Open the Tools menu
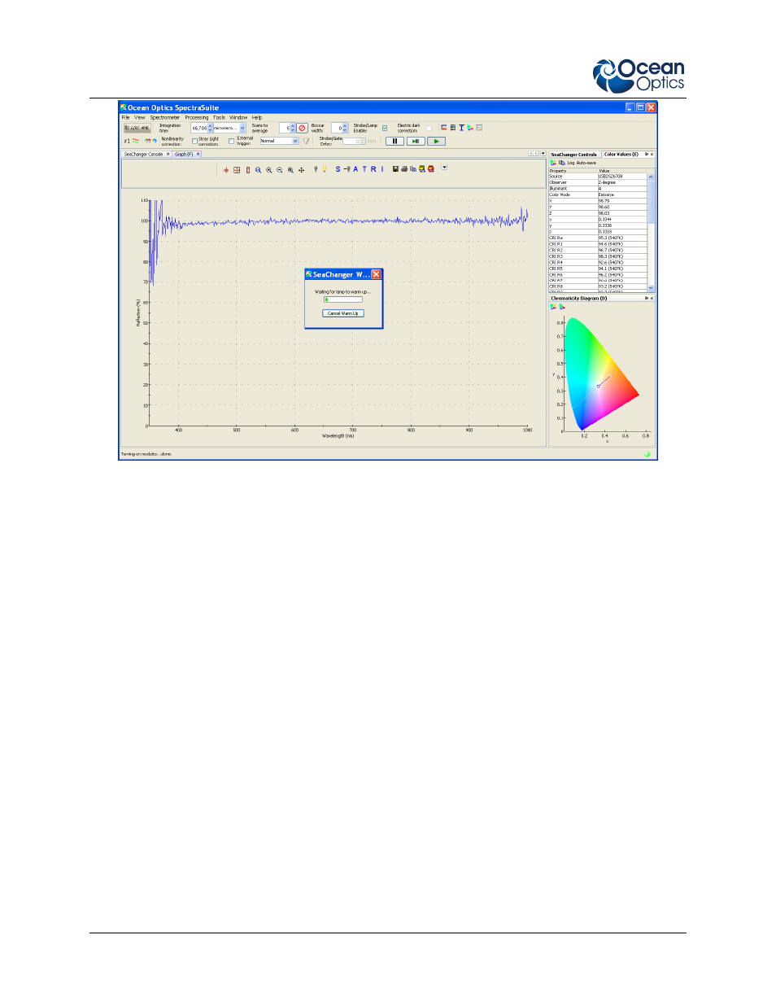 [x=219, y=117]
